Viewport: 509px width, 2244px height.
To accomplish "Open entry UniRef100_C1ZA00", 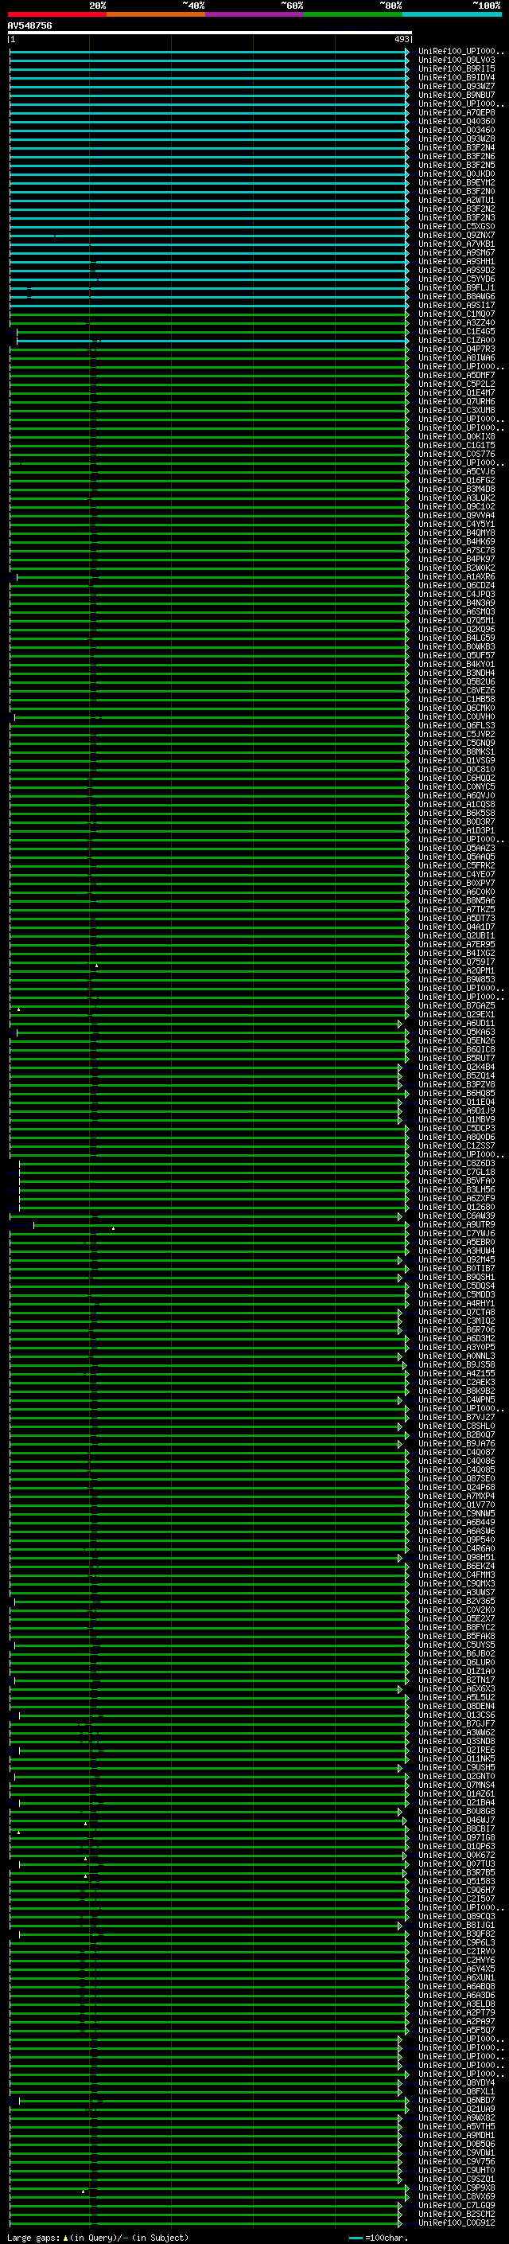I will point(457,341).
